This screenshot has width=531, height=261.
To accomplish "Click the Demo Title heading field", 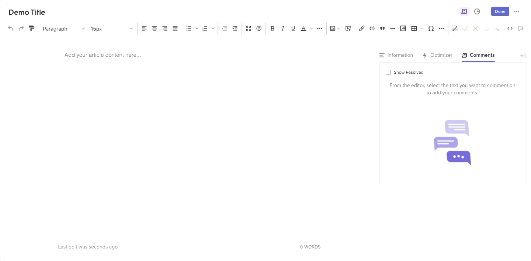I will [x=27, y=12].
